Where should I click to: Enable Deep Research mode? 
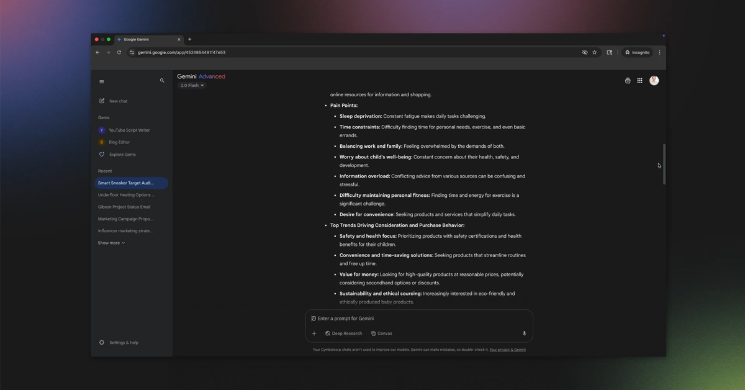343,333
